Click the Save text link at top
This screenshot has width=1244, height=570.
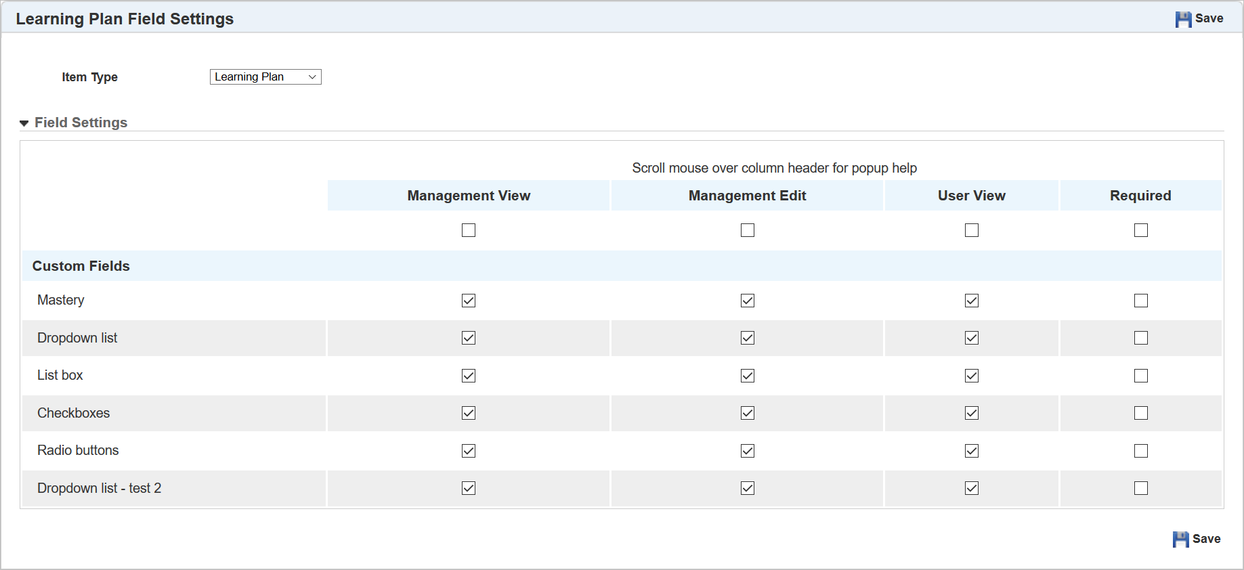point(1209,18)
